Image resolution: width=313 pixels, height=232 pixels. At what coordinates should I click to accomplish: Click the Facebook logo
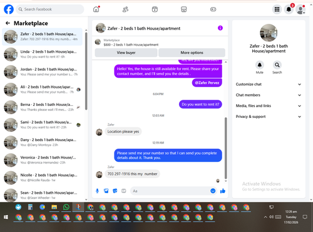point(9,9)
